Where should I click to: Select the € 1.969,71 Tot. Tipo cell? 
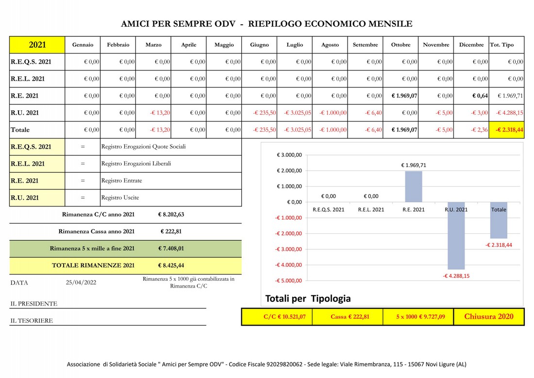point(507,96)
